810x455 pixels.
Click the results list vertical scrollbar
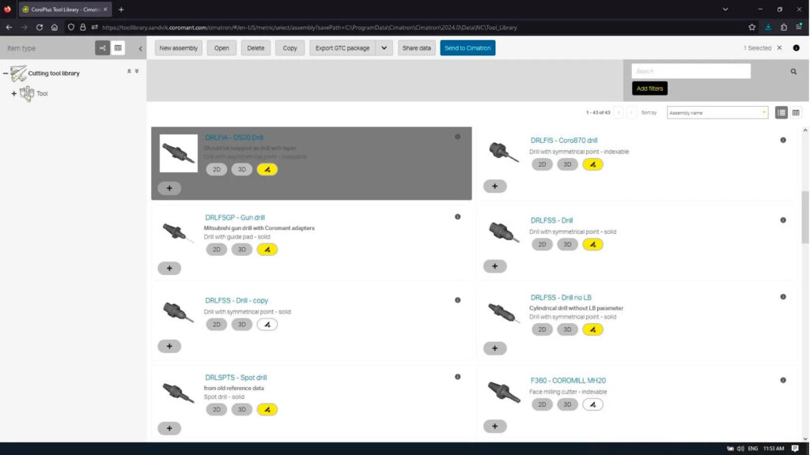(x=804, y=217)
